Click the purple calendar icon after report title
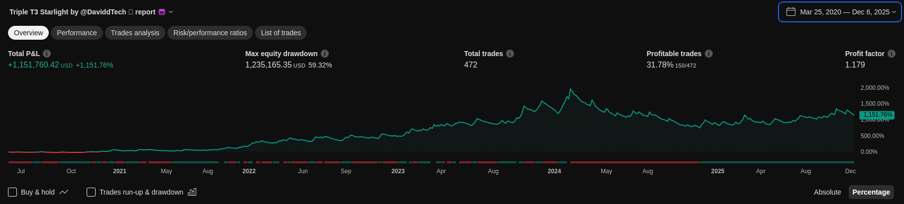The height and width of the screenshot is (204, 904). tap(162, 12)
